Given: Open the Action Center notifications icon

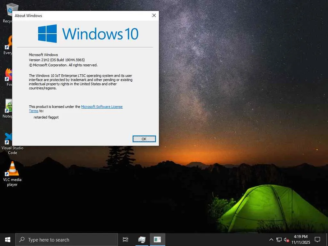Looking at the screenshot, I should 317,240.
